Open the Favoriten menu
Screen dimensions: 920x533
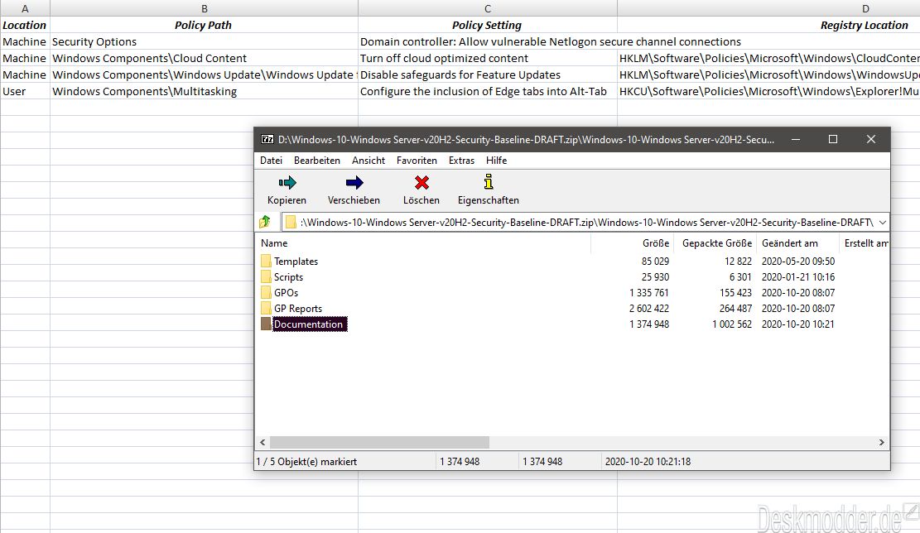(x=417, y=161)
